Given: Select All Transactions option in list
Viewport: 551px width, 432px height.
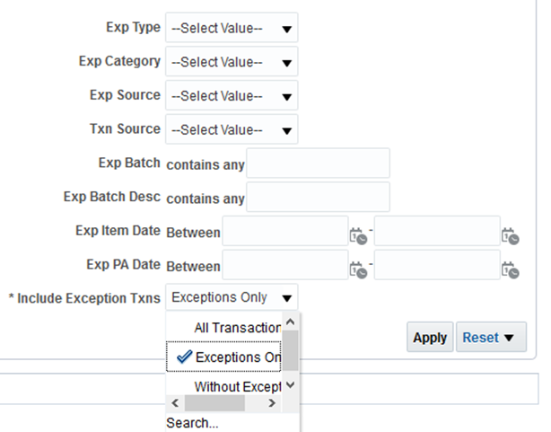Looking at the screenshot, I should 237,328.
